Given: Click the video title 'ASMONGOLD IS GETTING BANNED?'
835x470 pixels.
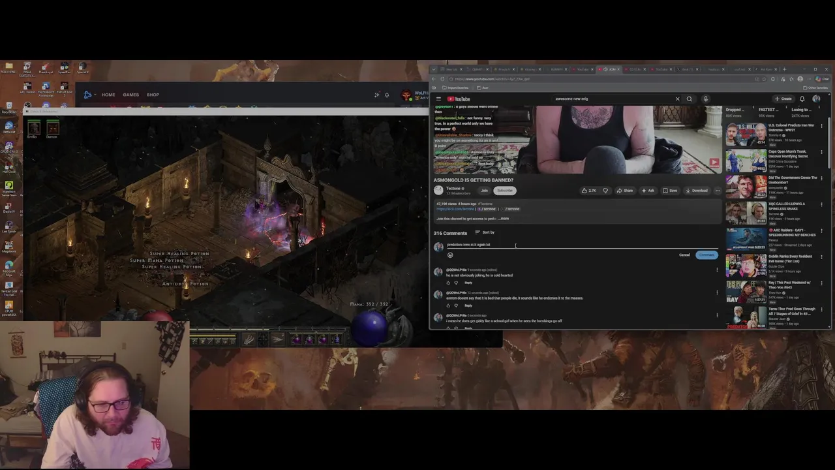Looking at the screenshot, I should (474, 180).
